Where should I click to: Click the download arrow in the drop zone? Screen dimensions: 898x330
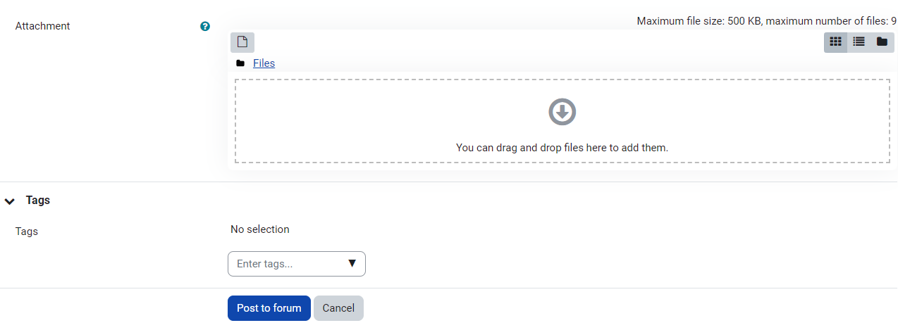point(562,112)
